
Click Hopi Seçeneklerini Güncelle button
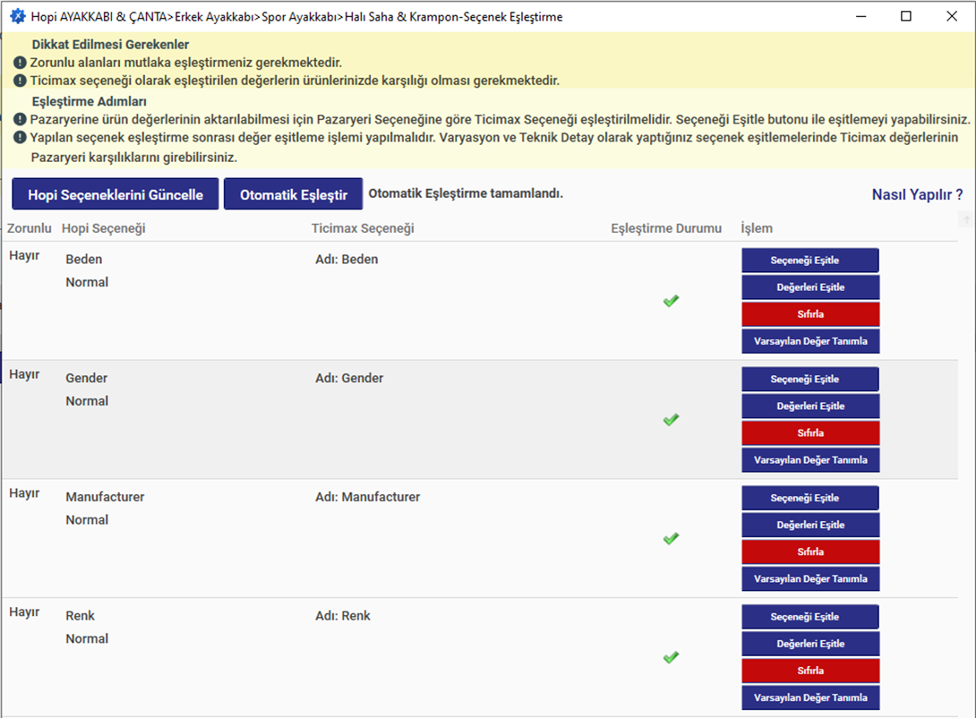click(x=116, y=194)
